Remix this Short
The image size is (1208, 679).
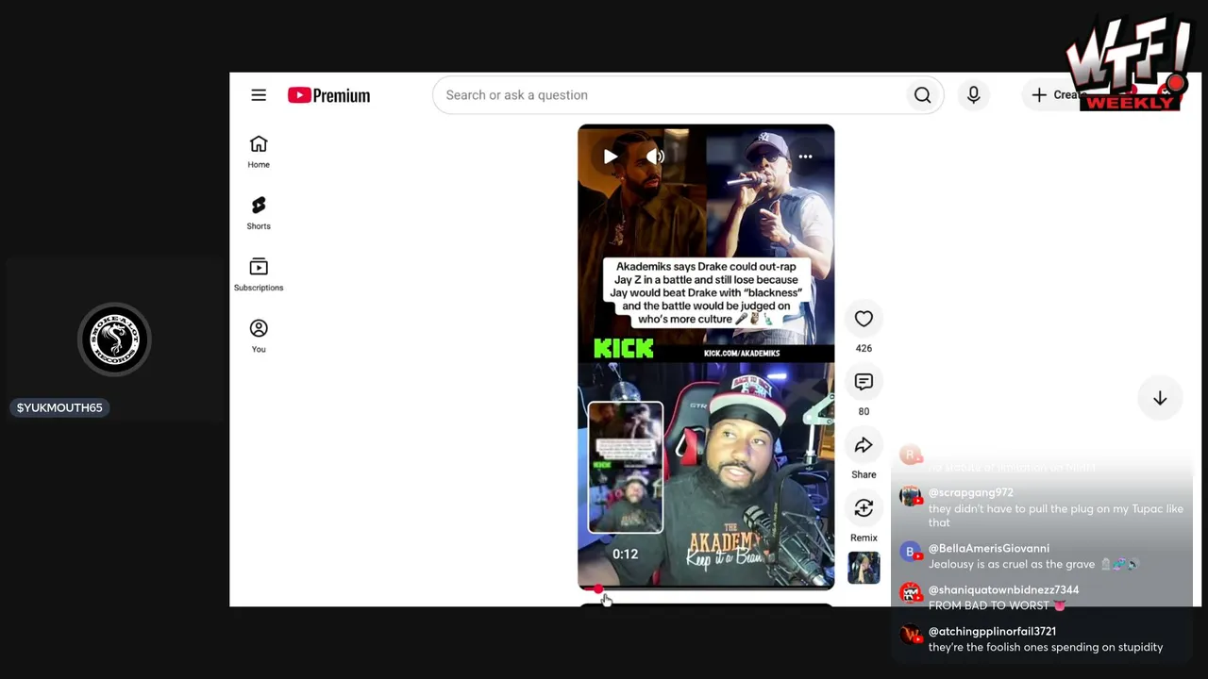pyautogui.click(x=864, y=508)
